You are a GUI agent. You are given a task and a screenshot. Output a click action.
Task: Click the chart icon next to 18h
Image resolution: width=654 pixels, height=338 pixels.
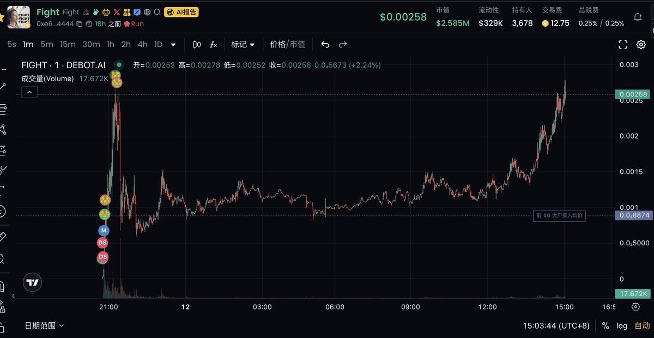(89, 24)
